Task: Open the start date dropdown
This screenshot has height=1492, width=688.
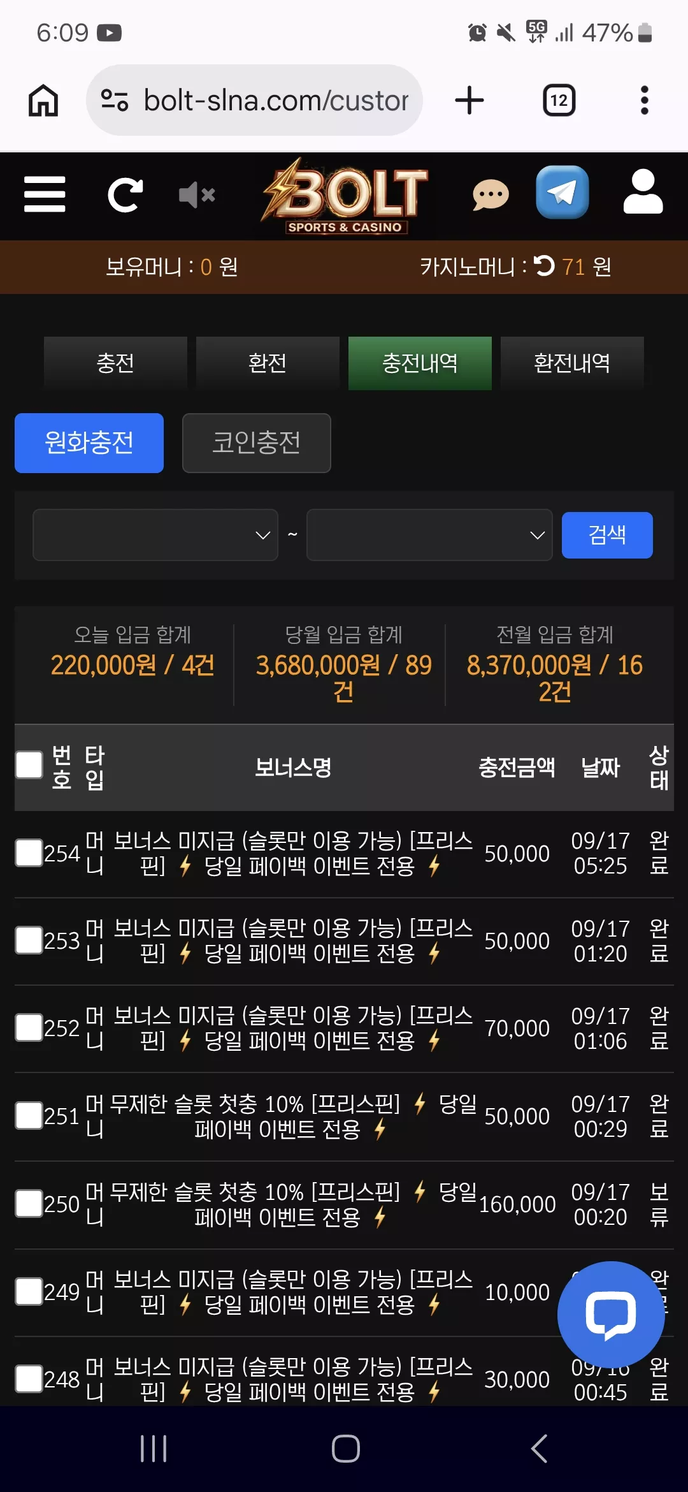Action: [155, 535]
